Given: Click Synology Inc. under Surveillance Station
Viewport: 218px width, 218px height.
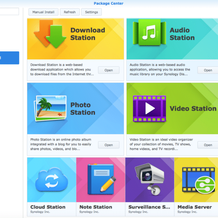Looking at the screenshot, I should pyautogui.click(x=138, y=212).
